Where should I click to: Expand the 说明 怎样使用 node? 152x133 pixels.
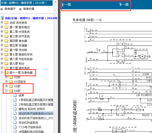[2, 22]
